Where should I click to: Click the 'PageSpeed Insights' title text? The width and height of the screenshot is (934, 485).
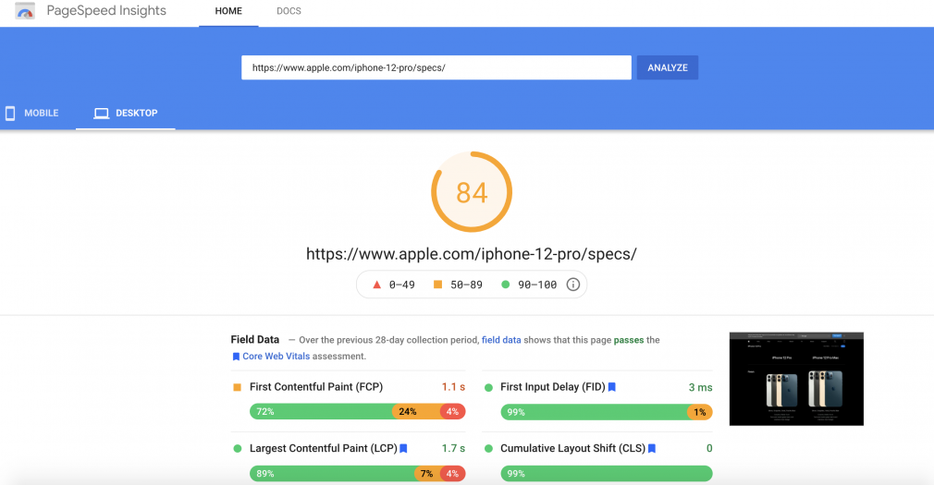click(x=106, y=11)
